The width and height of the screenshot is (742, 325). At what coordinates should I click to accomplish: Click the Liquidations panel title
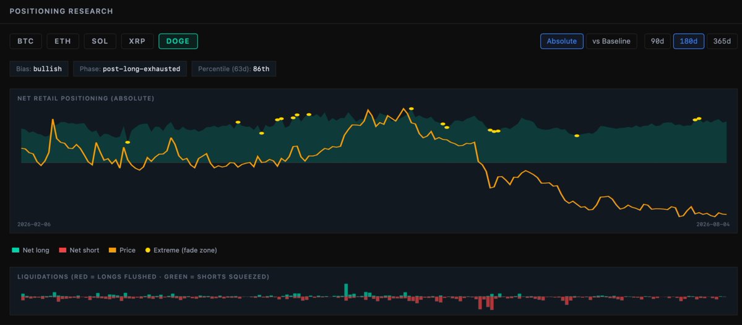(x=144, y=276)
